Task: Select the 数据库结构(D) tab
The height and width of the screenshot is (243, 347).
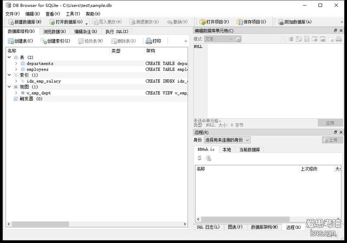Action: [x=21, y=31]
